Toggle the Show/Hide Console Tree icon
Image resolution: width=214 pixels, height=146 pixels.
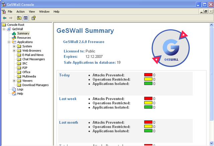coord(25,18)
